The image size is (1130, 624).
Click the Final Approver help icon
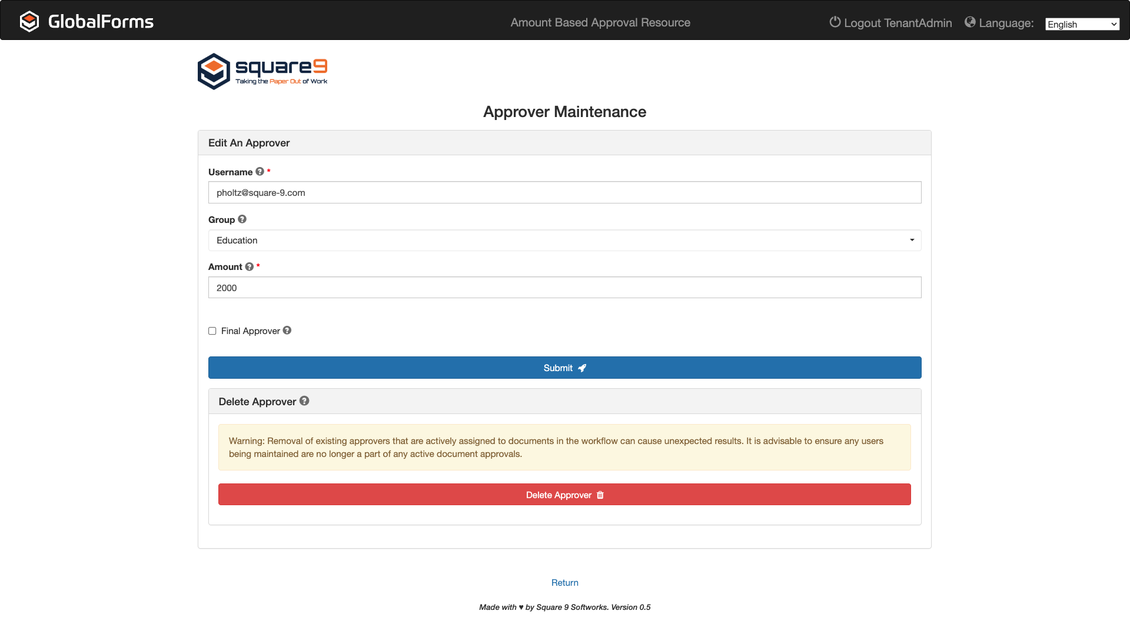(287, 331)
